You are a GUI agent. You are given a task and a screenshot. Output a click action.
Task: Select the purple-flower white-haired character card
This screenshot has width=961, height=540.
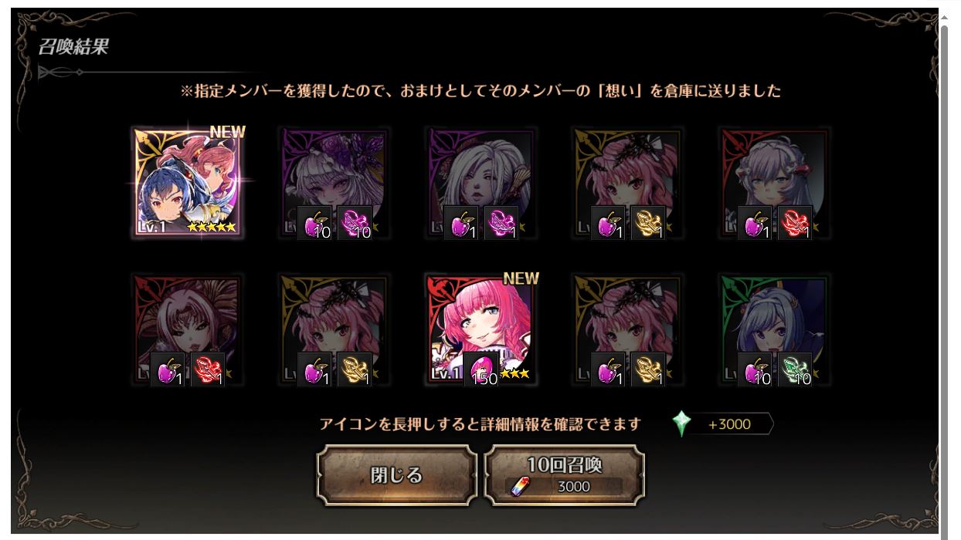click(334, 181)
